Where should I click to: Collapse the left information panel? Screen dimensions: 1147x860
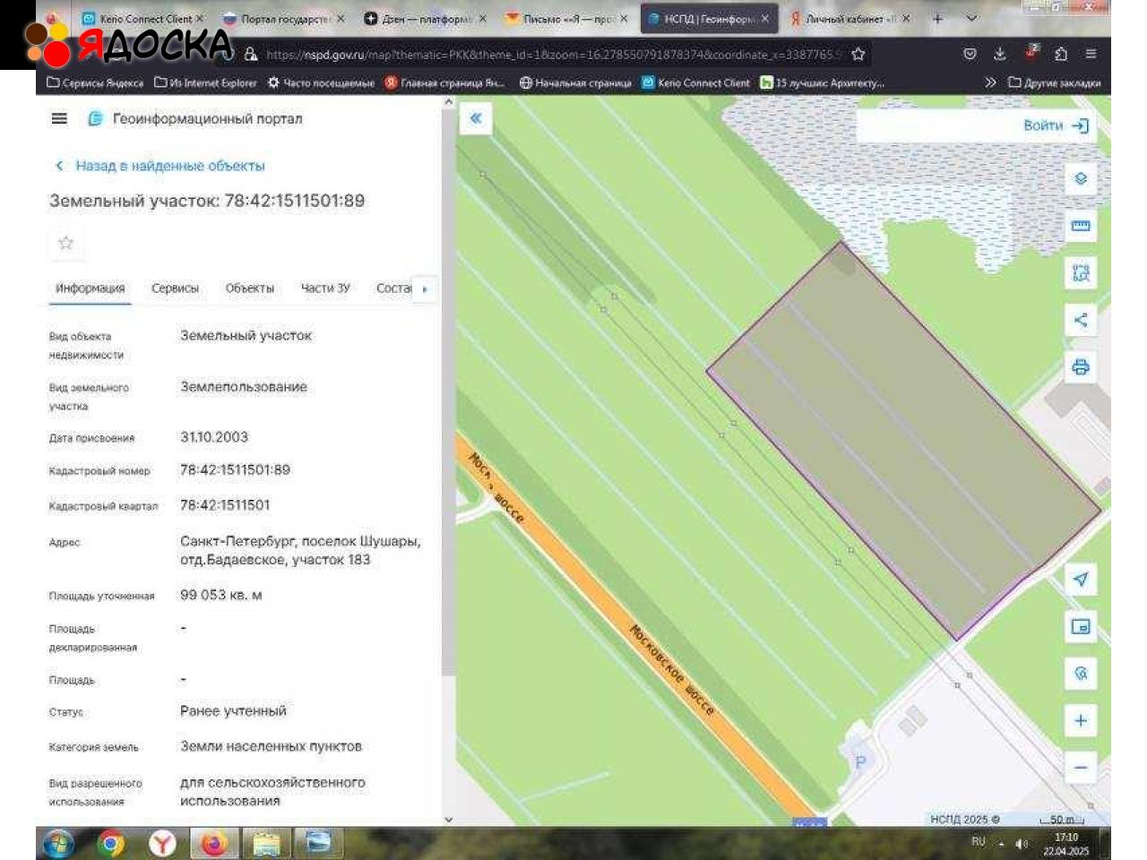tap(476, 118)
